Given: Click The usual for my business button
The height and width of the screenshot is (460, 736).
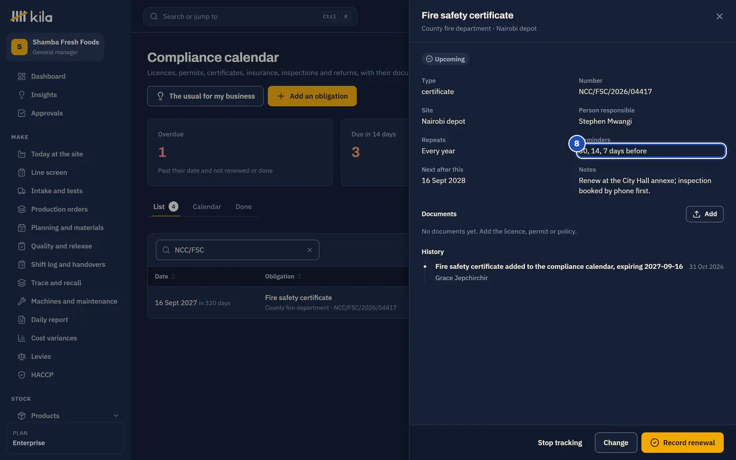Looking at the screenshot, I should coord(205,96).
